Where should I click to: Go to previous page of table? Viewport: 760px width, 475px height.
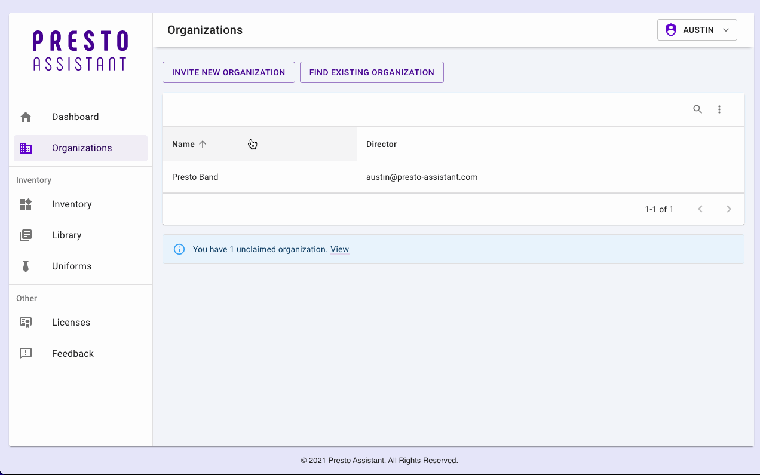[700, 209]
